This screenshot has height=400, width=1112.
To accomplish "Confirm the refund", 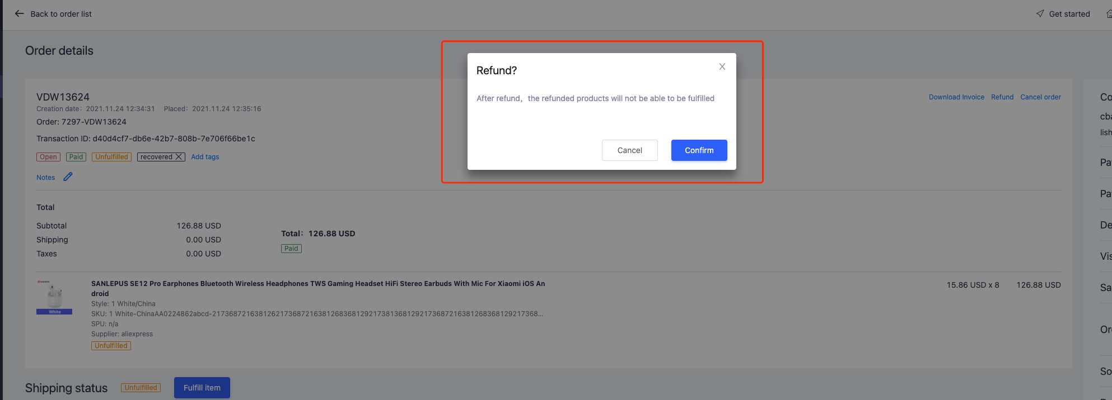I will pos(699,150).
